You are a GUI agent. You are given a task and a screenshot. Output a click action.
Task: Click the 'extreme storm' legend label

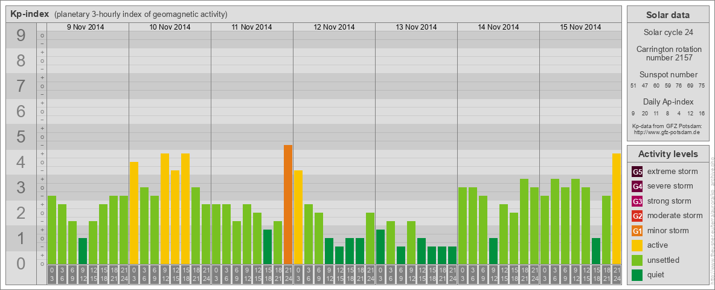[x=673, y=172]
